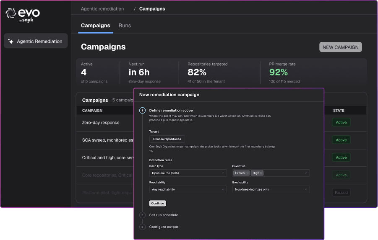The height and width of the screenshot is (240, 378).
Task: Click step 2 circle for run schedule
Action: pyautogui.click(x=143, y=215)
